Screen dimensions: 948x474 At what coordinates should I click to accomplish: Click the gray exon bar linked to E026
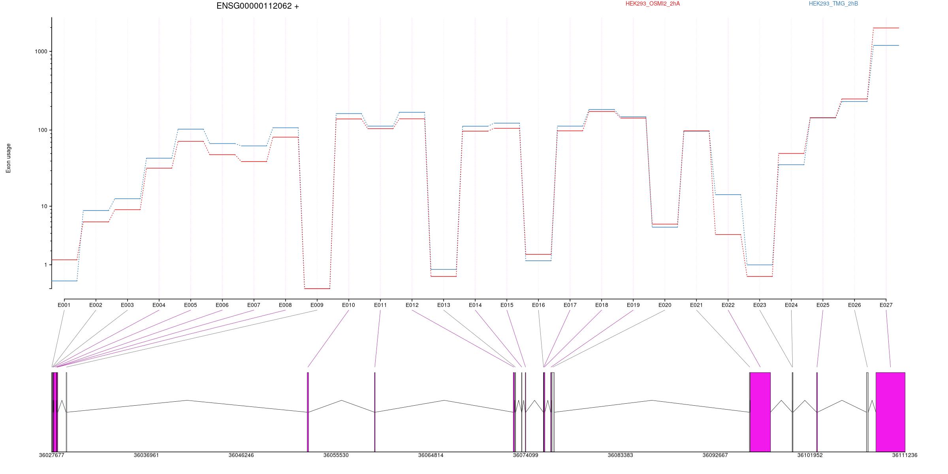coord(867,412)
